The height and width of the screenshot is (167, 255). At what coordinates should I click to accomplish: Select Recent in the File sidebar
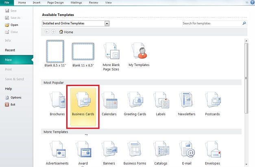[x=10, y=50]
